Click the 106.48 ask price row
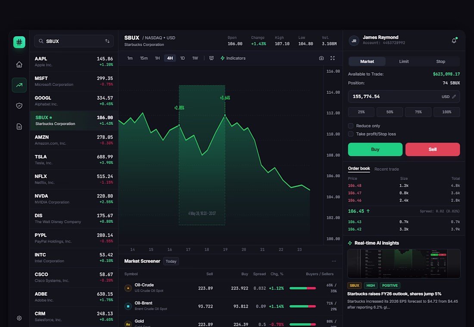This screenshot has height=327, width=474. pos(404,186)
